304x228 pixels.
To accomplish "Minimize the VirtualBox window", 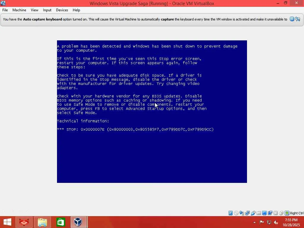I will 278,3.
